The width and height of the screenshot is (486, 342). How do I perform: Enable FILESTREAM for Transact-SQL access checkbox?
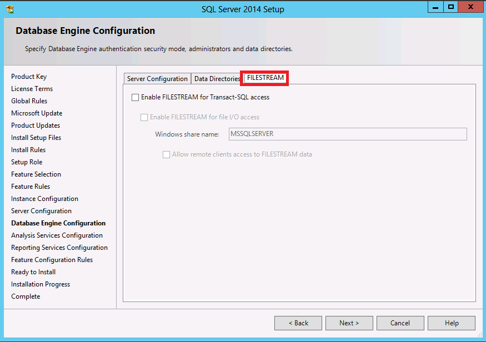pyautogui.click(x=135, y=98)
